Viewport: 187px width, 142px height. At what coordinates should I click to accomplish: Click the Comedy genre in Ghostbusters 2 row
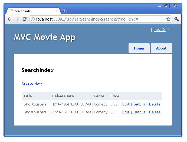[x=101, y=112]
